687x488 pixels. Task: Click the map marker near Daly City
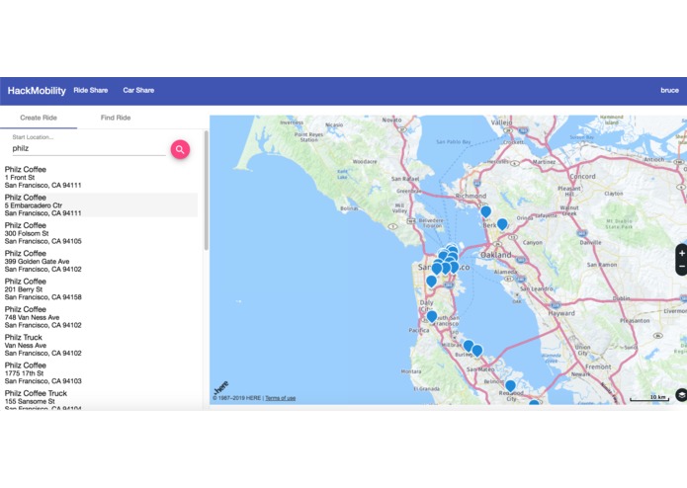(432, 316)
